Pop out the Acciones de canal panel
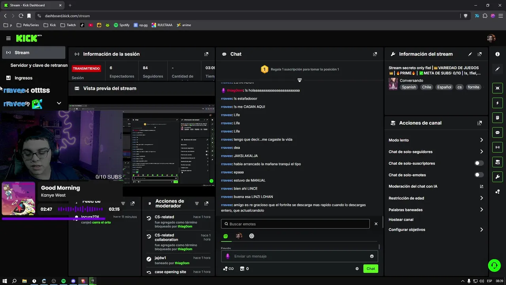Screen dimensions: 506x285 pos(480,123)
